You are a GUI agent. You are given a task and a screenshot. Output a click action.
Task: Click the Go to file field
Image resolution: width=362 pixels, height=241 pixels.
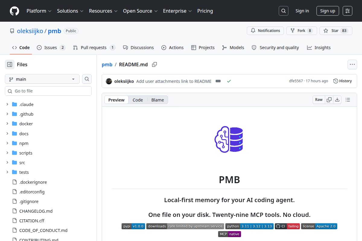[48, 91]
